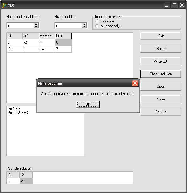Increase the Number of LO spinner

pyautogui.click(x=84, y=24)
